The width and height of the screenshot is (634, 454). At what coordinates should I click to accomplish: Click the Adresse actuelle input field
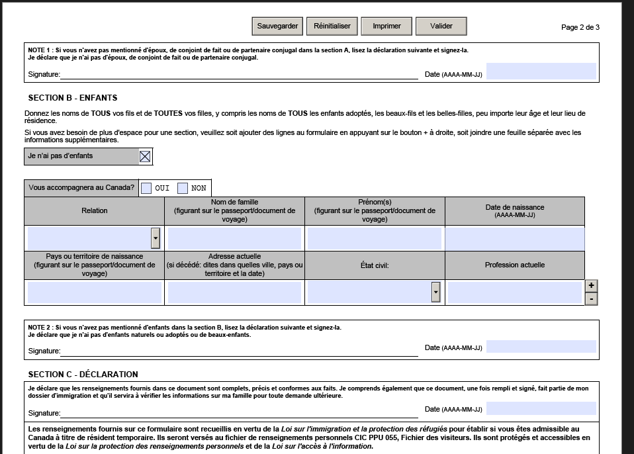point(234,292)
